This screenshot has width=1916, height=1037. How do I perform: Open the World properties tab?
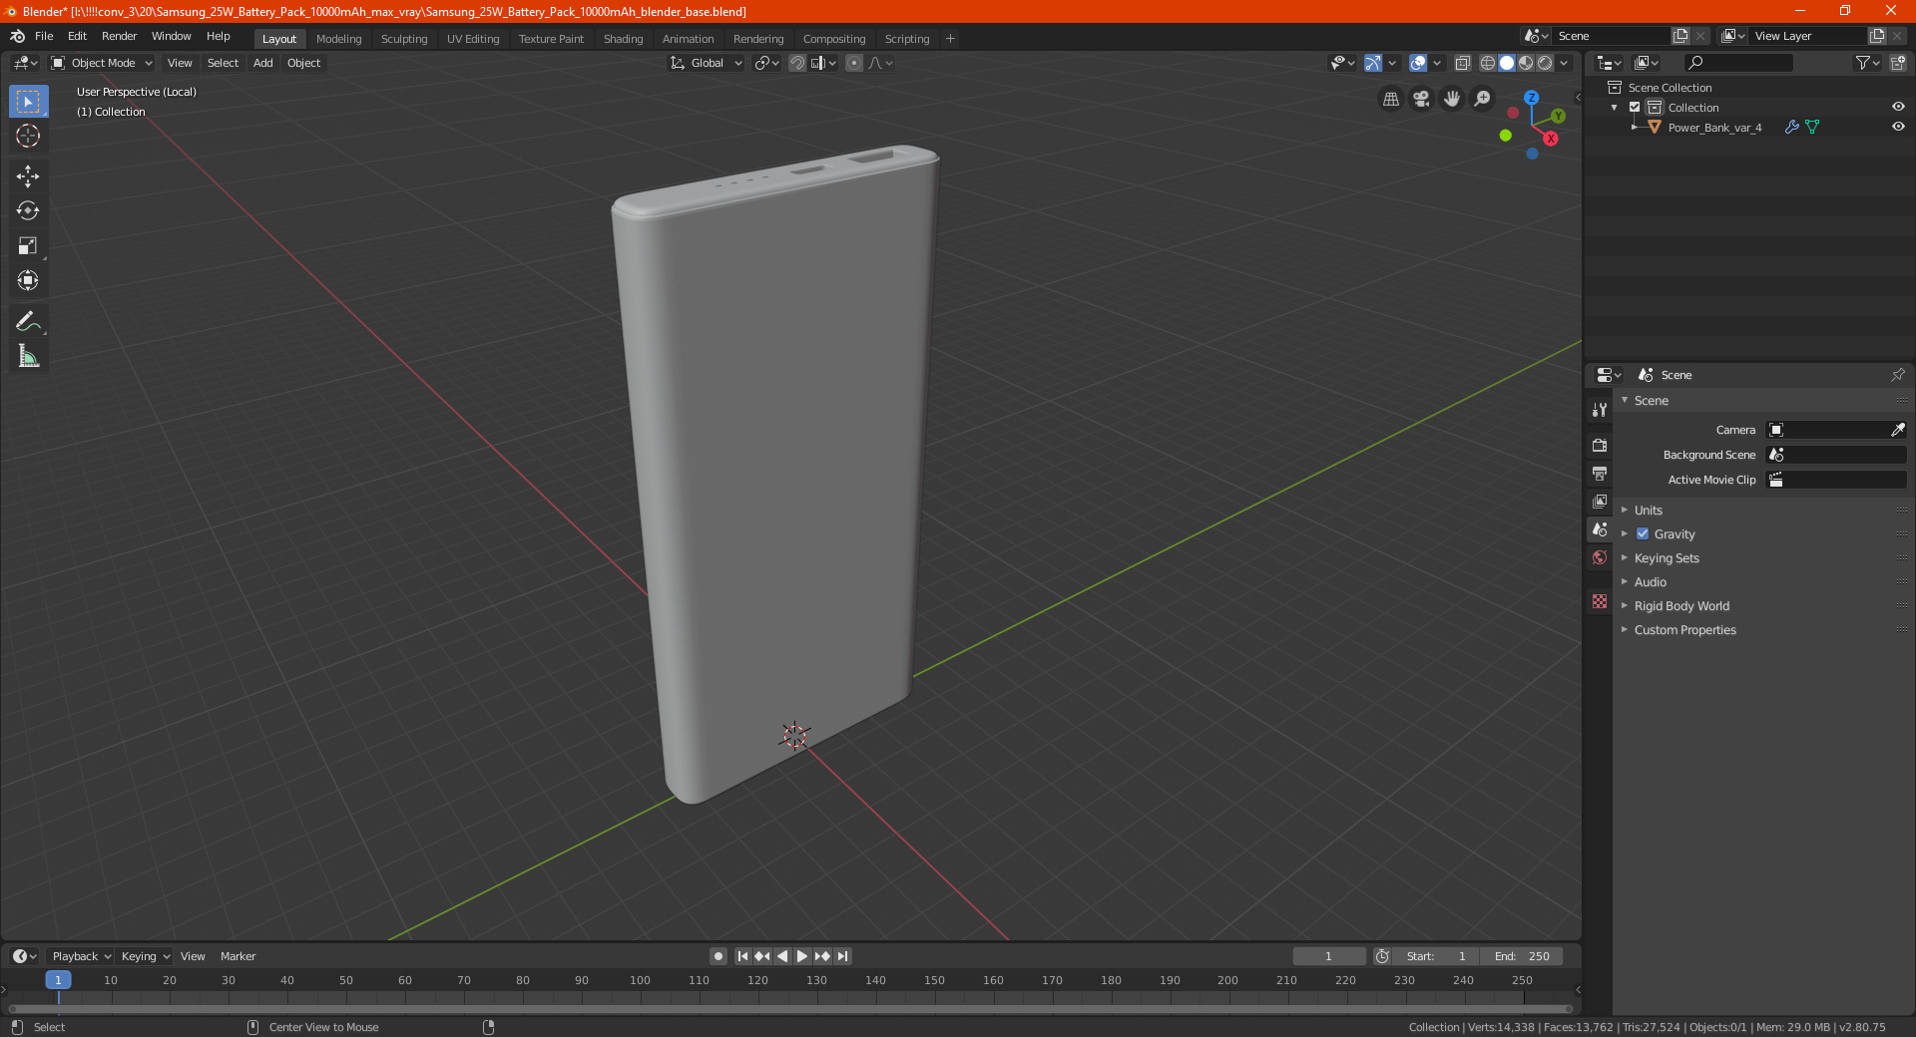(1600, 557)
